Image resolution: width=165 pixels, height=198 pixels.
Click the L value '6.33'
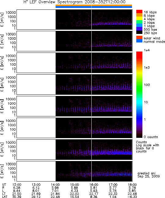coord(75,191)
